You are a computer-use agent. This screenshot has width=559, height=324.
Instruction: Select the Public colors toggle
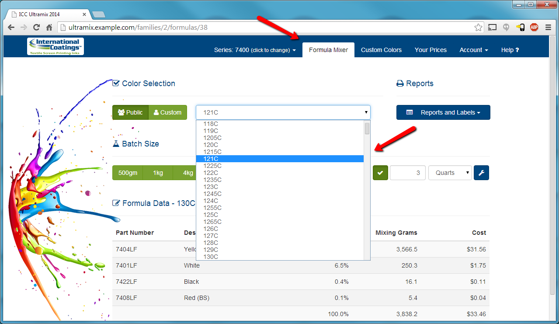click(130, 112)
